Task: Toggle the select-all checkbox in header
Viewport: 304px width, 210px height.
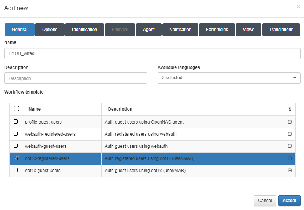Action: pos(16,109)
